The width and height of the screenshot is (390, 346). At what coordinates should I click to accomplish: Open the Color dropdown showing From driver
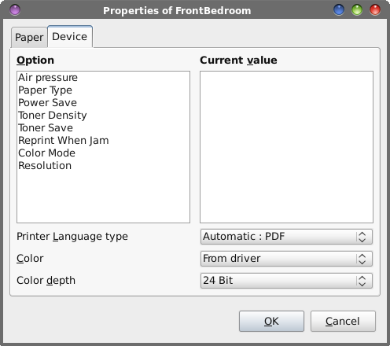point(286,259)
